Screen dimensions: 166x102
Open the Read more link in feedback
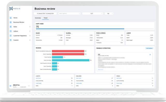tap(100, 70)
